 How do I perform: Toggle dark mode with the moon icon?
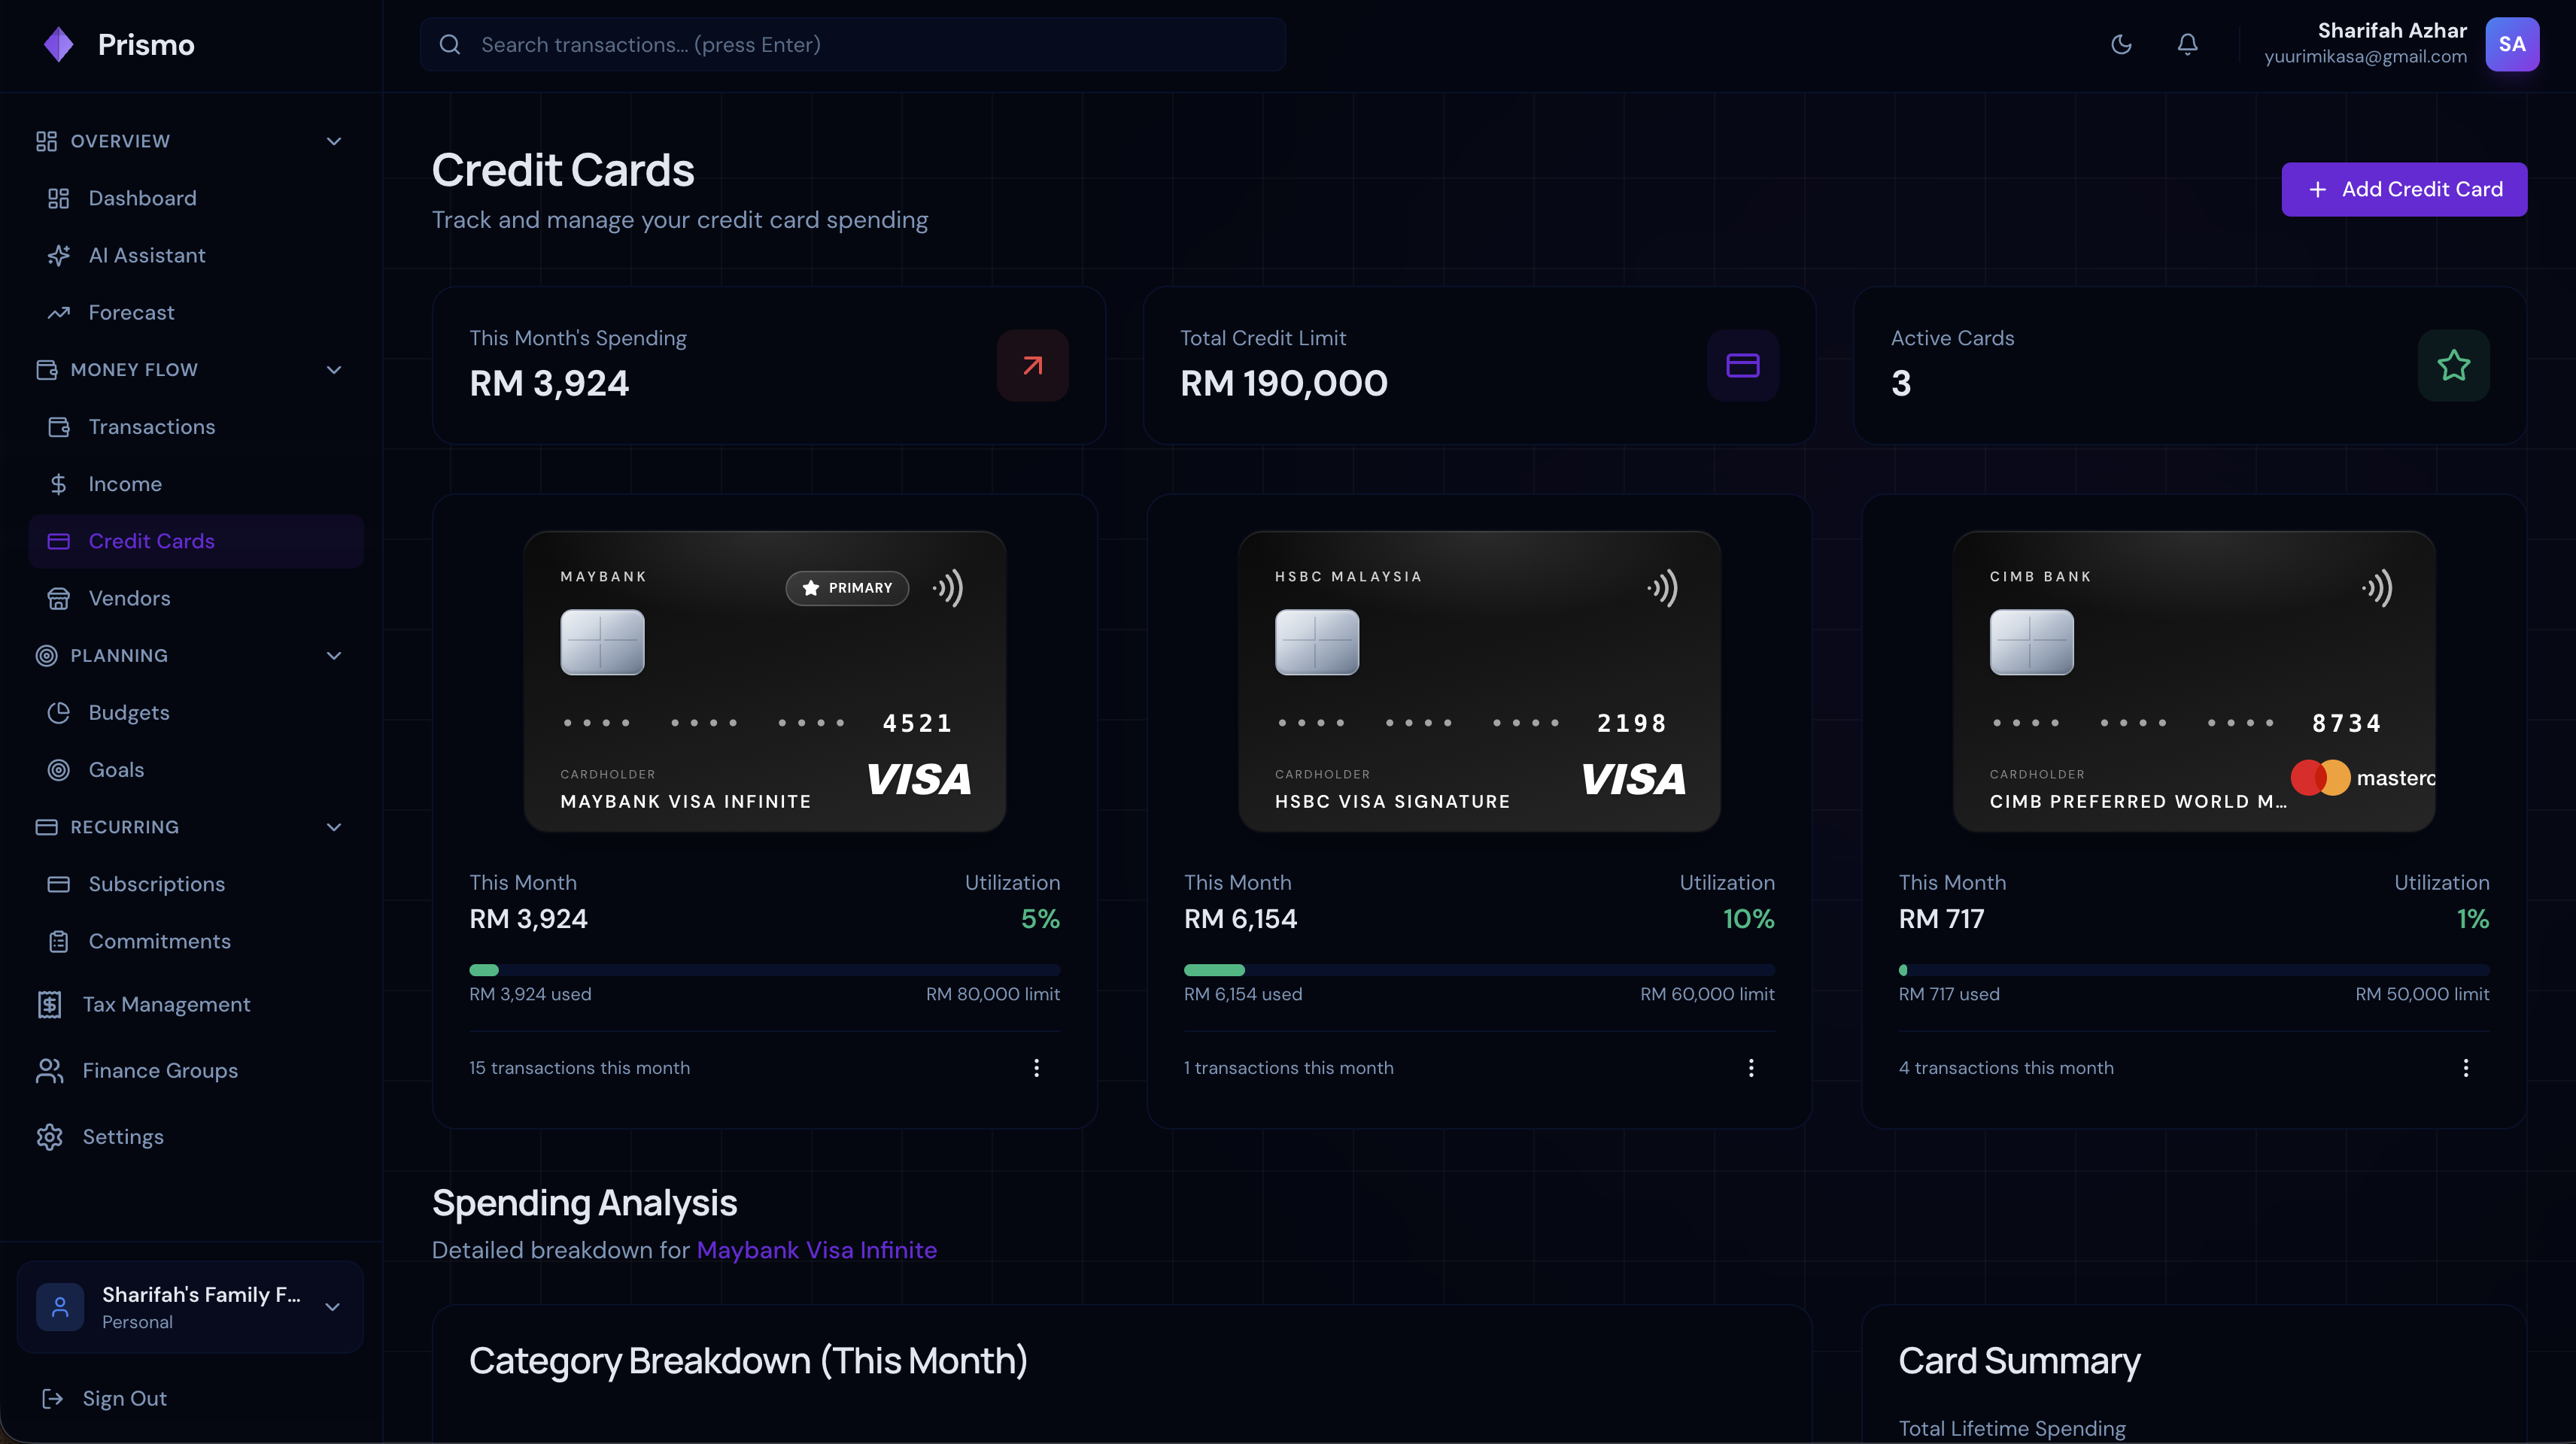2121,44
